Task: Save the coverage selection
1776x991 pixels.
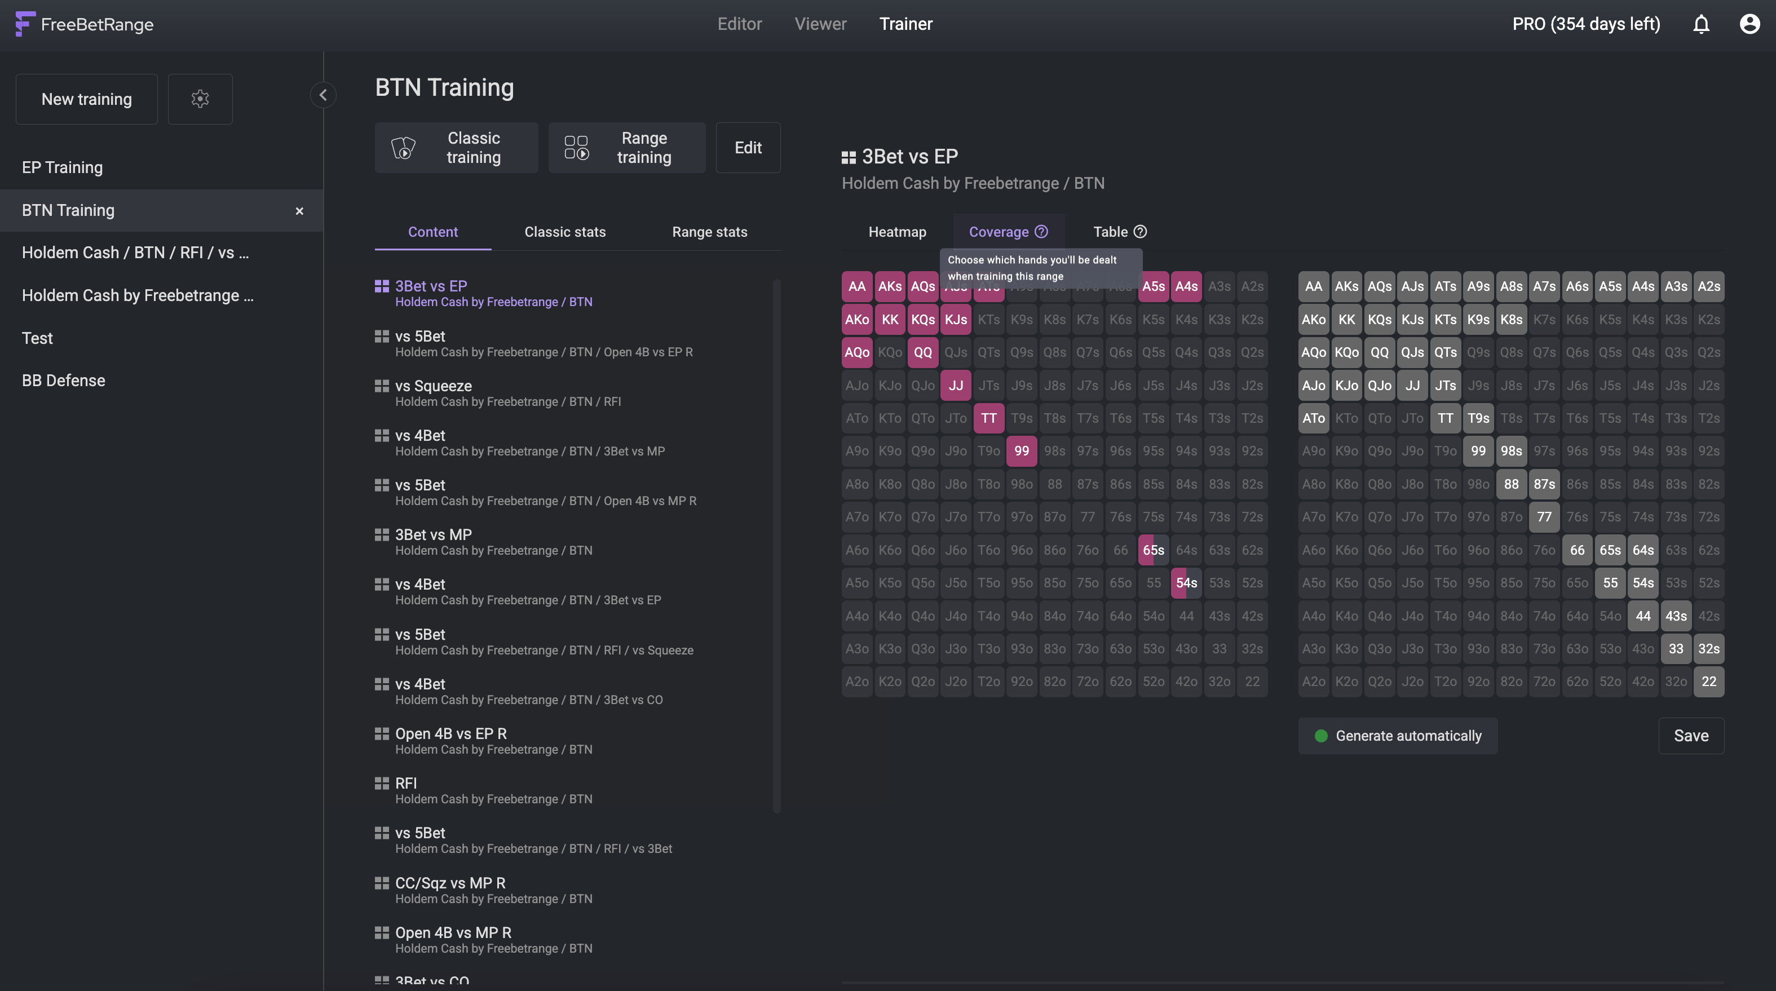Action: 1691,736
